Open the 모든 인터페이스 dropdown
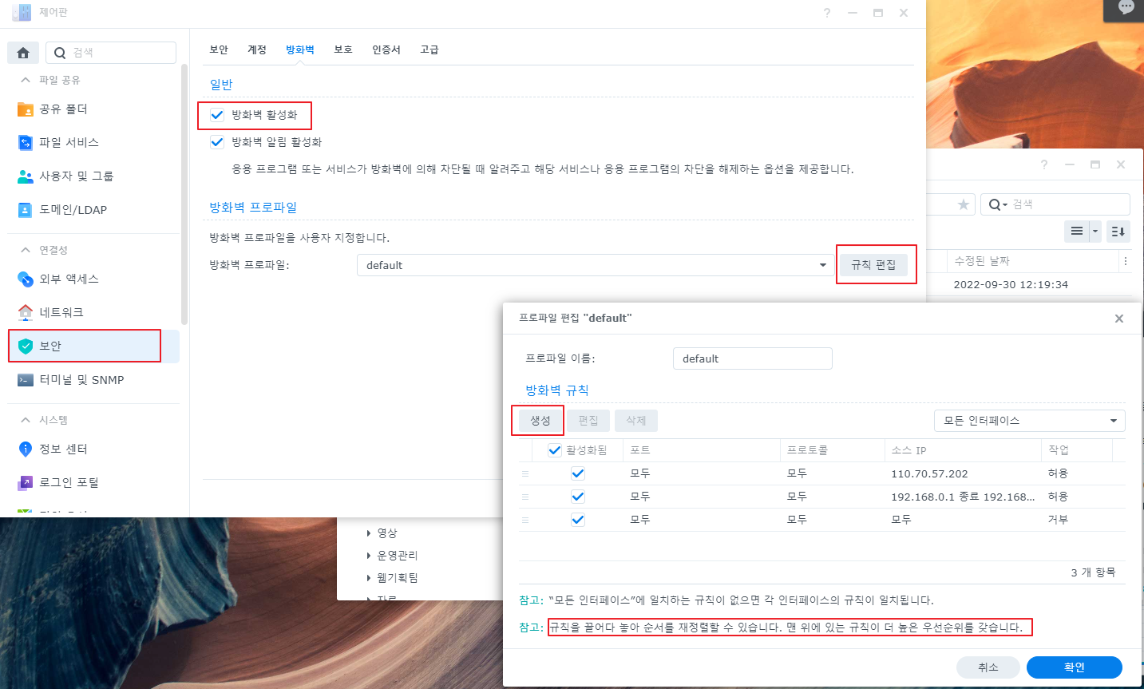Screen dimensions: 1144x689 pyautogui.click(x=1030, y=421)
